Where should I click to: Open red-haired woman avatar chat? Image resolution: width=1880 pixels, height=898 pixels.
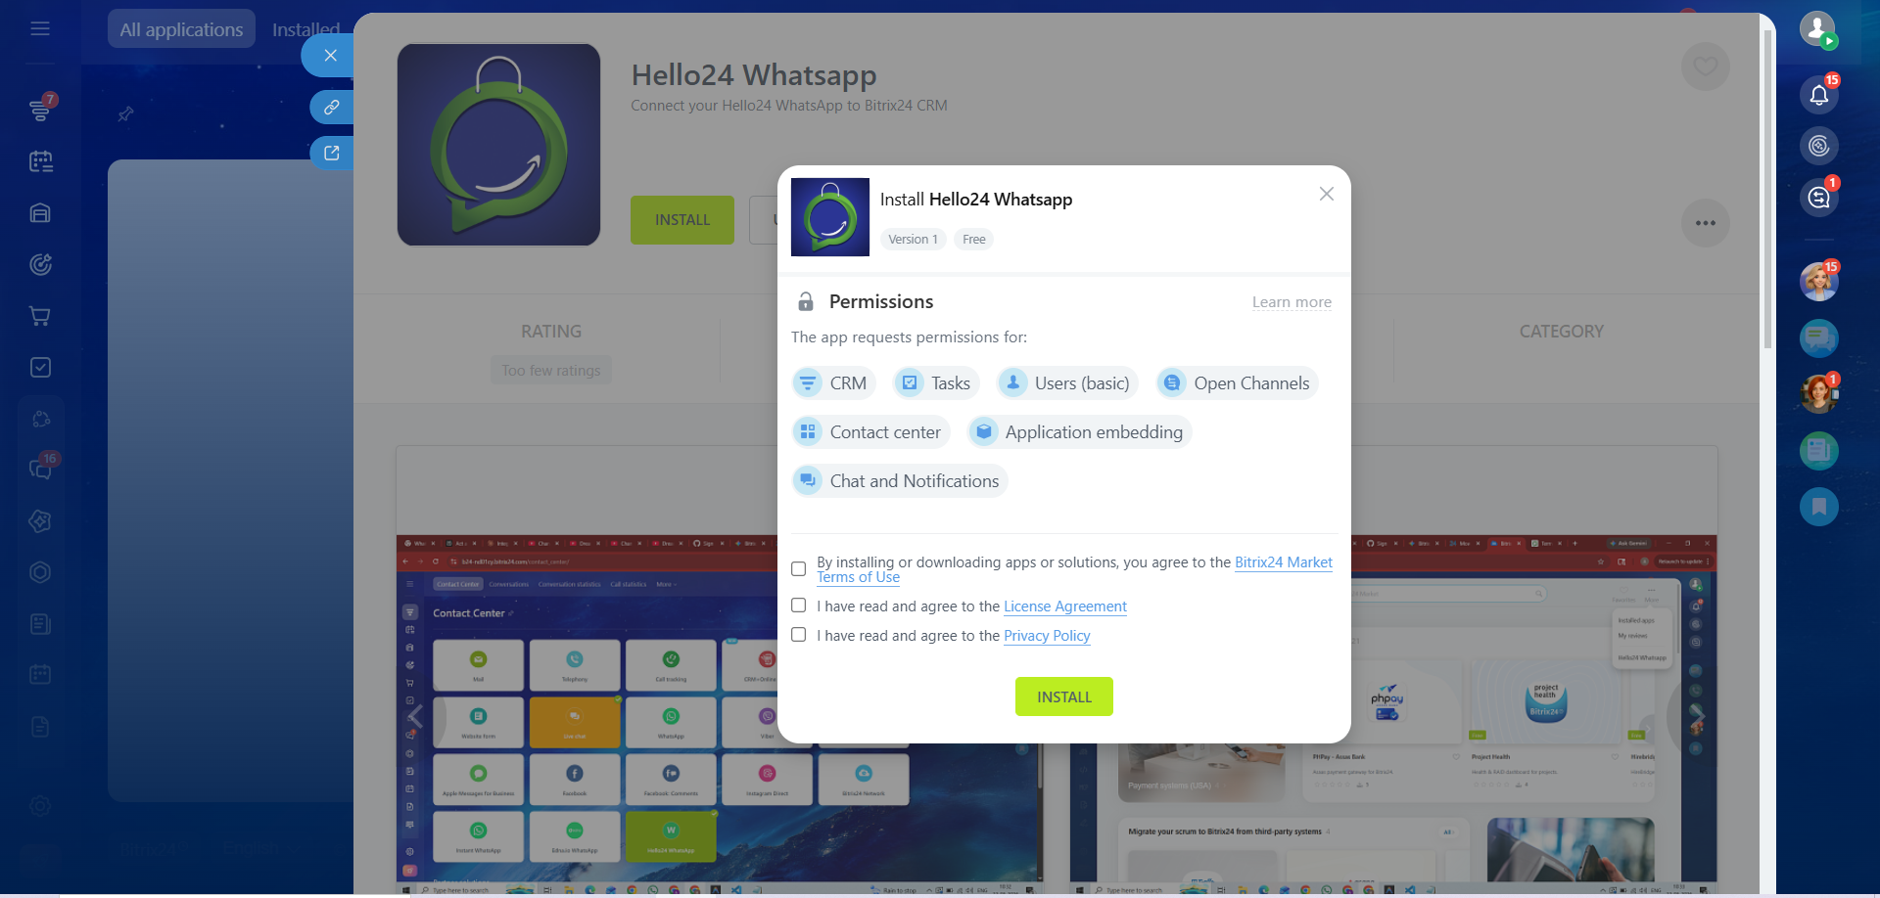[1819, 394]
